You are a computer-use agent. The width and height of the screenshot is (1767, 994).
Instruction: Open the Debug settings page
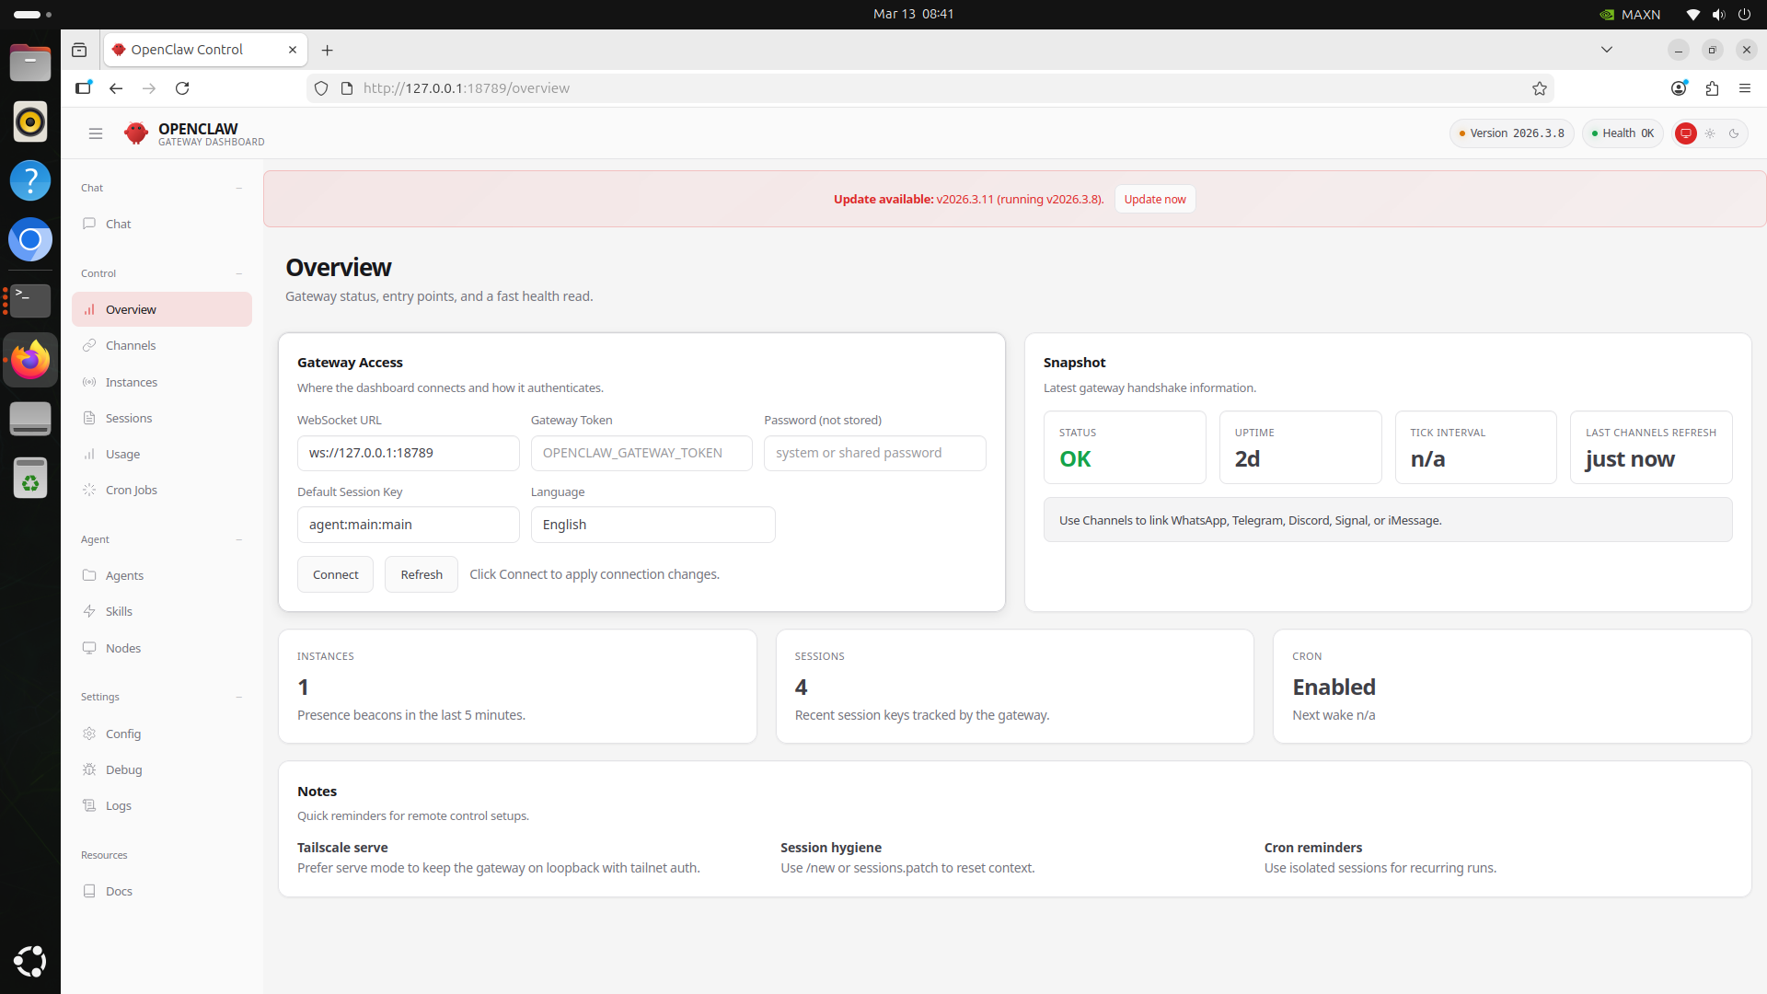[x=123, y=769]
